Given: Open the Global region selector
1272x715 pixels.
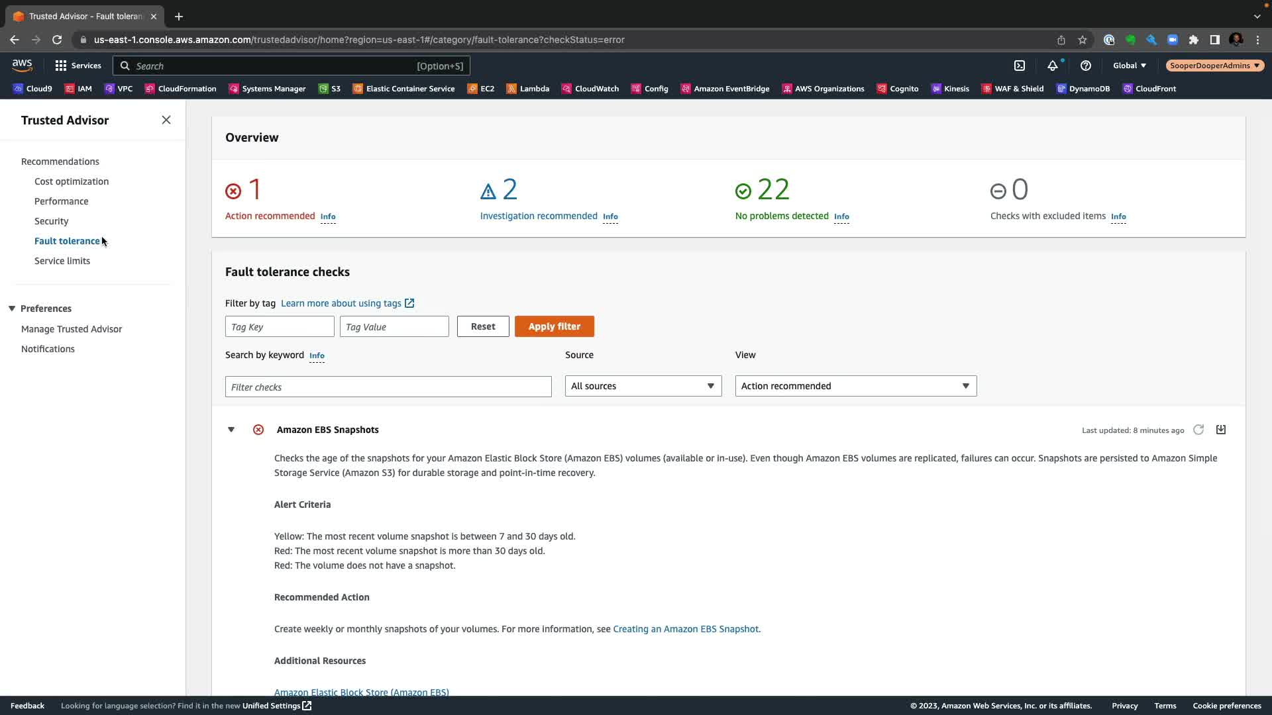Looking at the screenshot, I should (1129, 66).
